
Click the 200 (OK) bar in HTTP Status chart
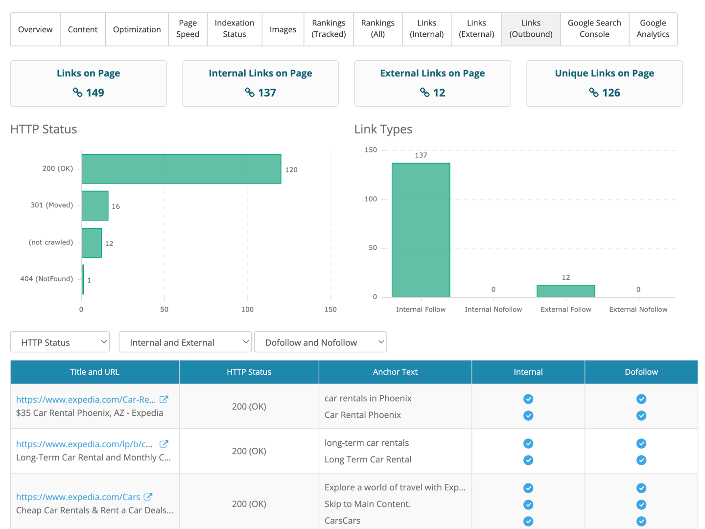point(181,169)
